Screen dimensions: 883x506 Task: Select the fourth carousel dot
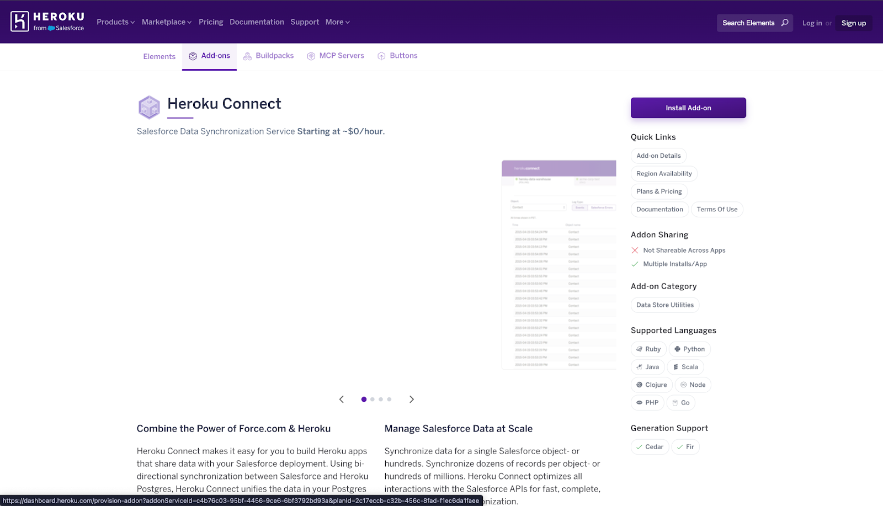(x=389, y=400)
